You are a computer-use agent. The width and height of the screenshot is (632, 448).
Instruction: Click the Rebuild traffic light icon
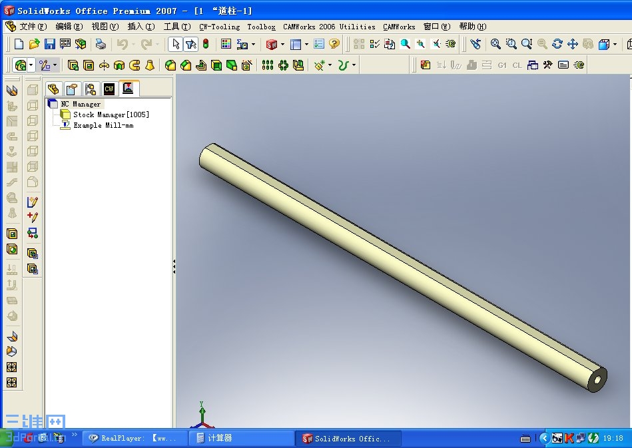click(x=206, y=44)
